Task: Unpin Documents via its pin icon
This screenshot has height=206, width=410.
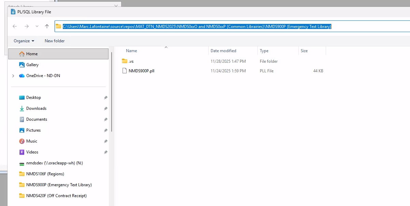Action: (105, 119)
